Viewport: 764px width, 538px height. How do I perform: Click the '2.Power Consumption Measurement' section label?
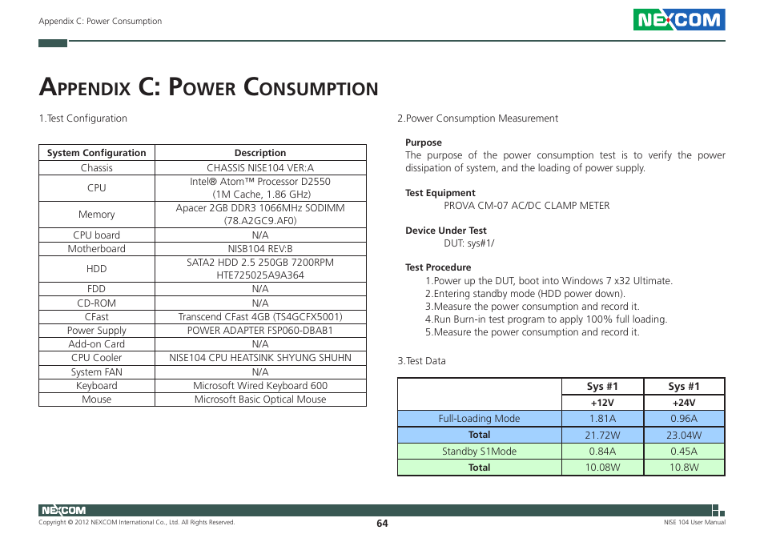477,118
